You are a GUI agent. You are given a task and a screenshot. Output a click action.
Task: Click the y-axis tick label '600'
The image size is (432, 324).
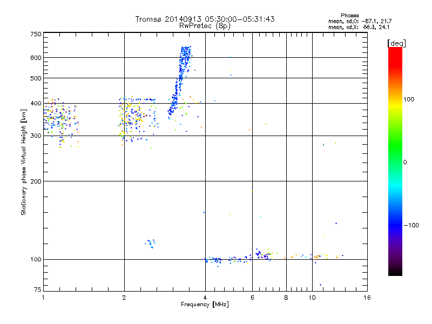click(36, 58)
